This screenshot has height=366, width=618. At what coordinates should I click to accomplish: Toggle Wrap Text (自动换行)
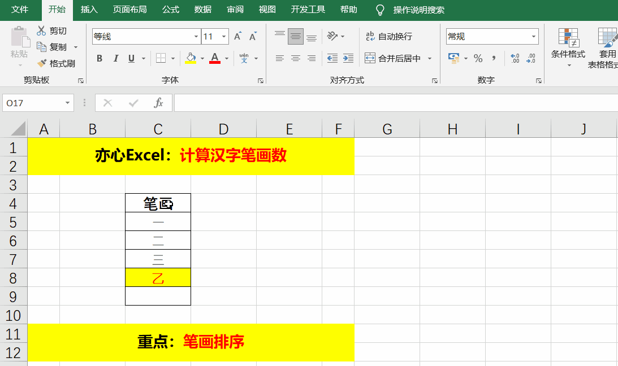[x=388, y=36]
